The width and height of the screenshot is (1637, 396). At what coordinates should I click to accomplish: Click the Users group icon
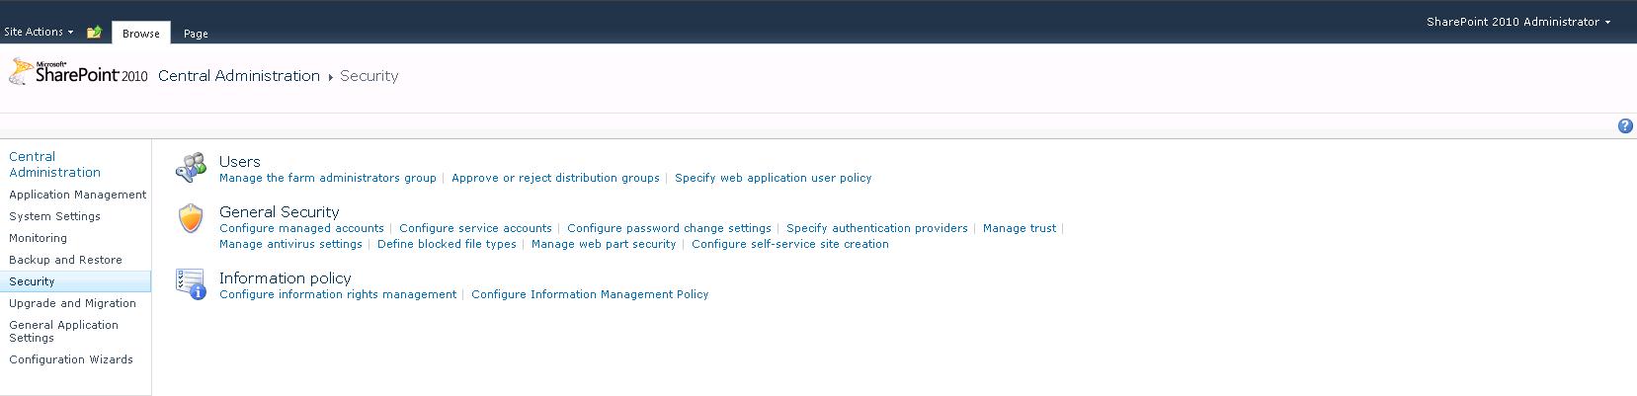(191, 169)
